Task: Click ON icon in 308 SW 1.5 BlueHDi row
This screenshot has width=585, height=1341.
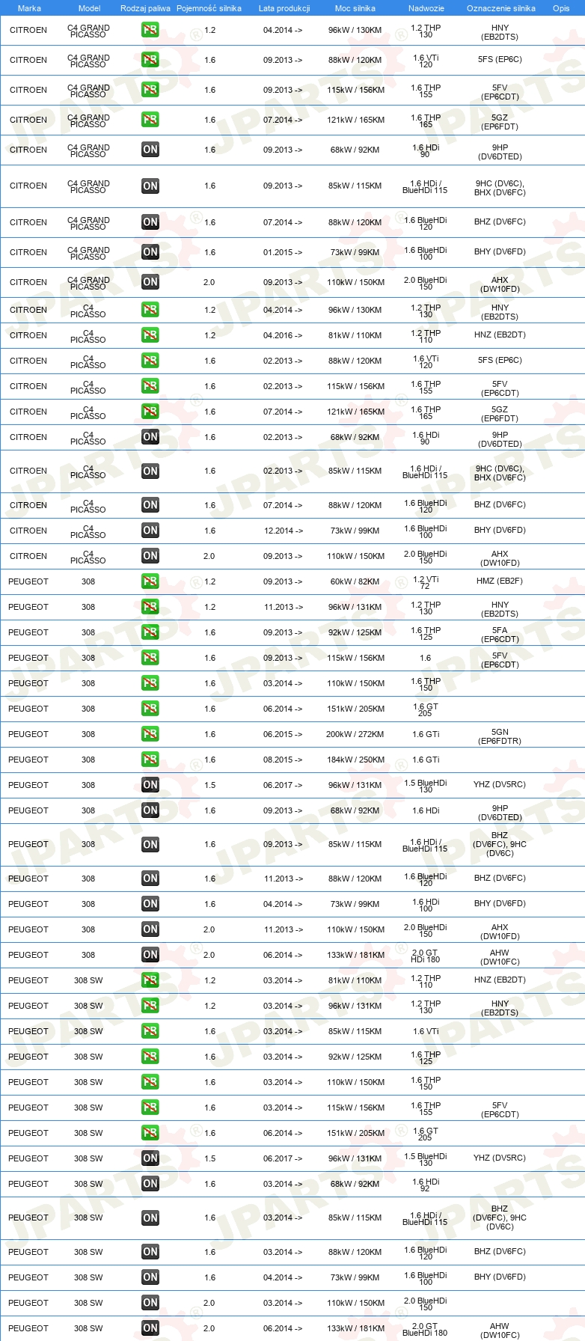Action: 150,1158
